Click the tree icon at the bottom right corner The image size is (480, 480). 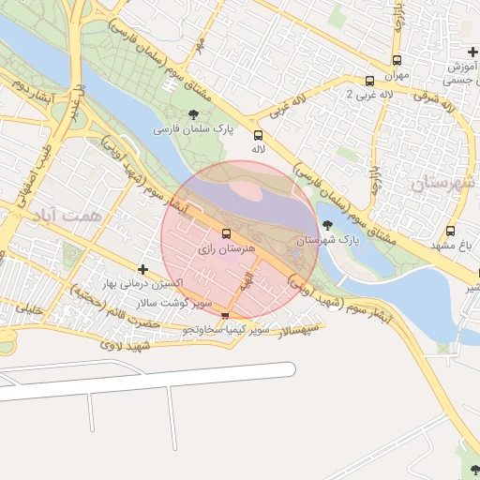pyautogui.click(x=475, y=470)
